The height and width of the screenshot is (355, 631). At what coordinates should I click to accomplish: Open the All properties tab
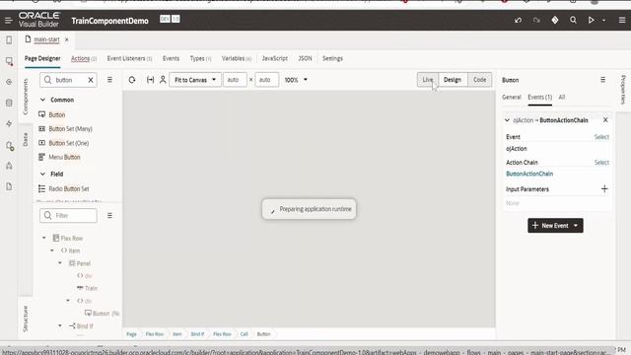pyautogui.click(x=562, y=97)
